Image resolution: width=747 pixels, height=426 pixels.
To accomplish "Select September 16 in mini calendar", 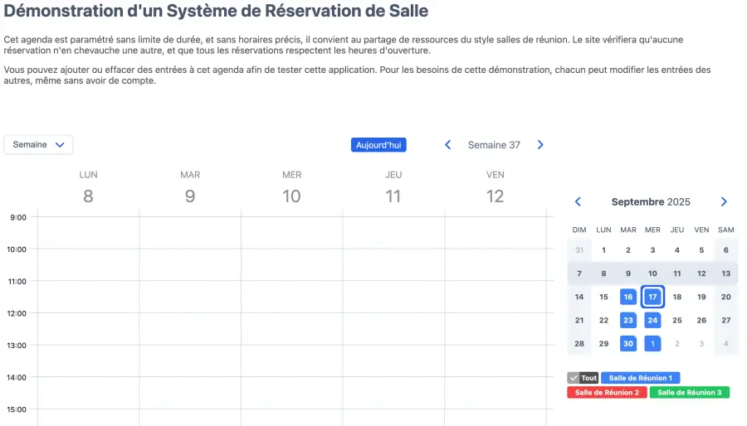I will [628, 297].
